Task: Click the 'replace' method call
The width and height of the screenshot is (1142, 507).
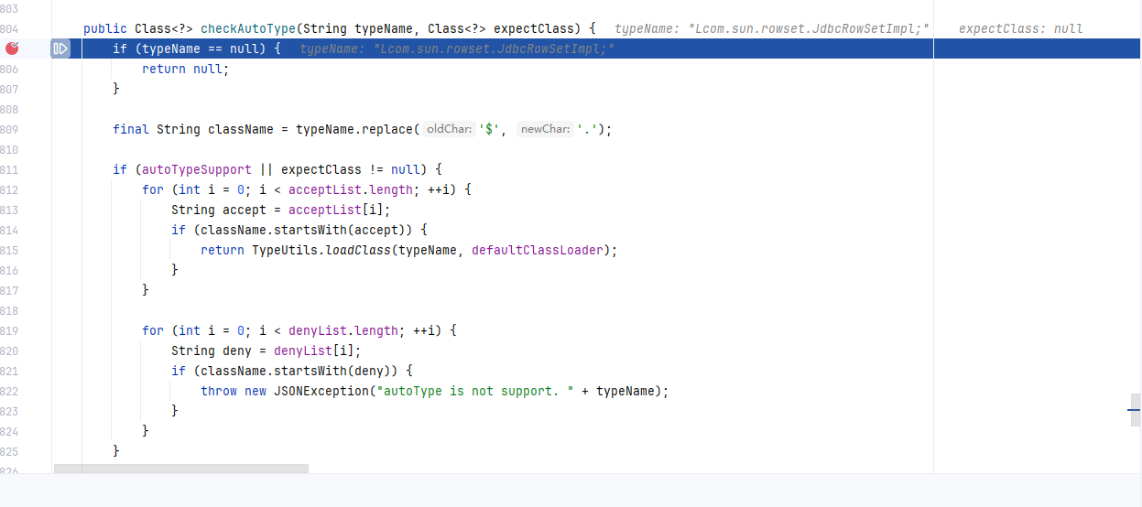Action: click(x=387, y=129)
